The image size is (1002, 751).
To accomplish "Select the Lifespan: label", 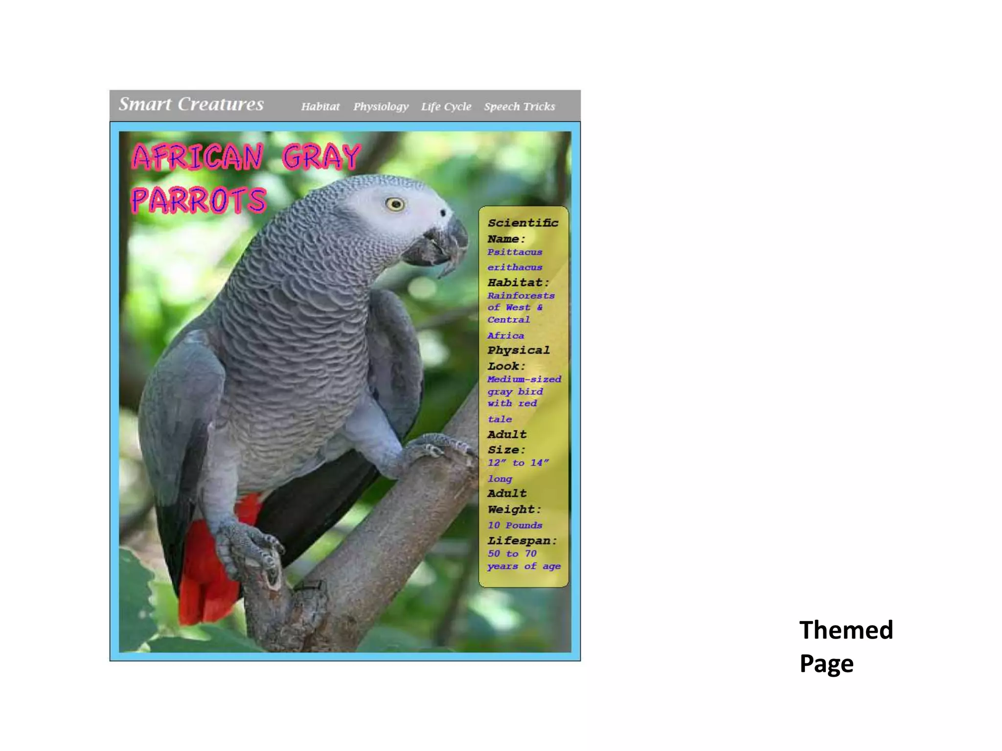I will coord(522,541).
